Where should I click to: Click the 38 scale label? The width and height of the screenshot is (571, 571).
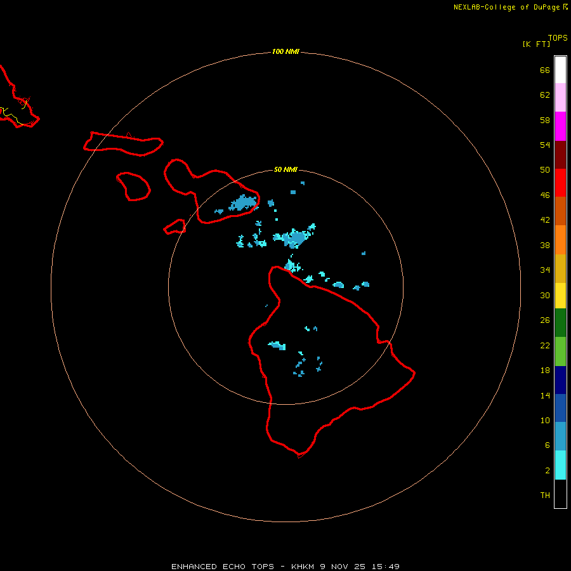(545, 246)
